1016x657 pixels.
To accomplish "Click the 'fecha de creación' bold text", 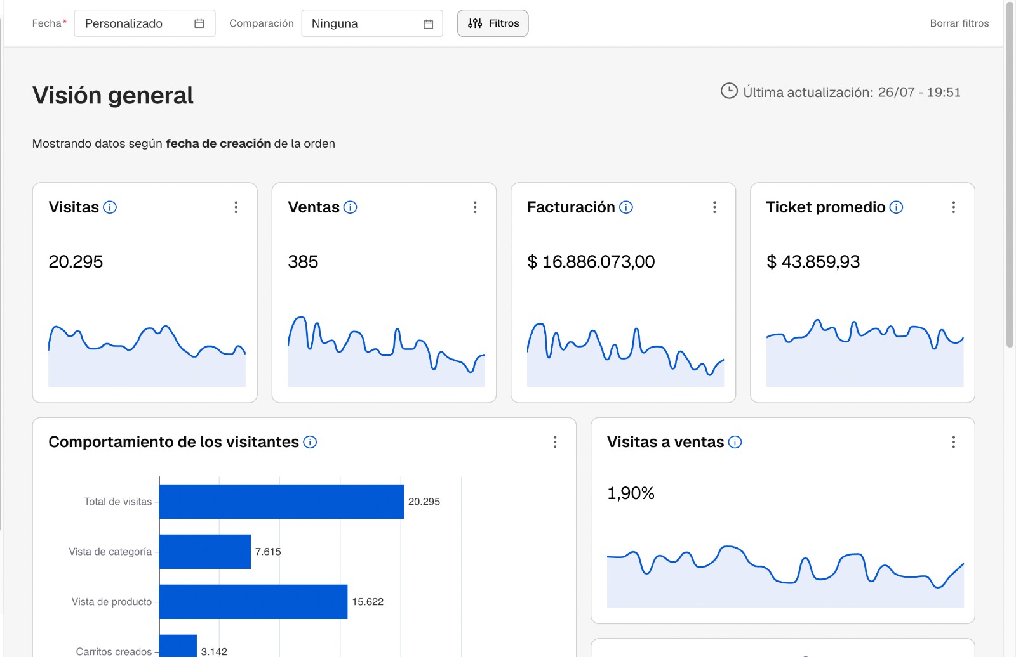I will tap(218, 144).
